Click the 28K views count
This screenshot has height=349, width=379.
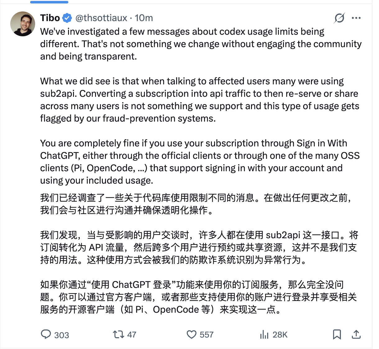click(x=280, y=334)
